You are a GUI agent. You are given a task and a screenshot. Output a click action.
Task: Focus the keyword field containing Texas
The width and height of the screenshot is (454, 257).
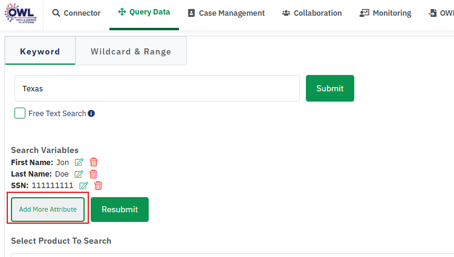[157, 88]
